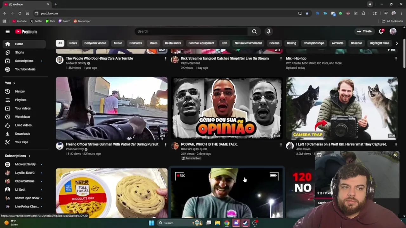Select the News filter chip
Image resolution: width=406 pixels, height=228 pixels.
click(x=73, y=43)
